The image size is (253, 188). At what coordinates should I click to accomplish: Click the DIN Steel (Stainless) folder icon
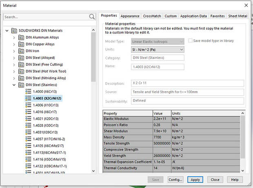click(x=21, y=85)
